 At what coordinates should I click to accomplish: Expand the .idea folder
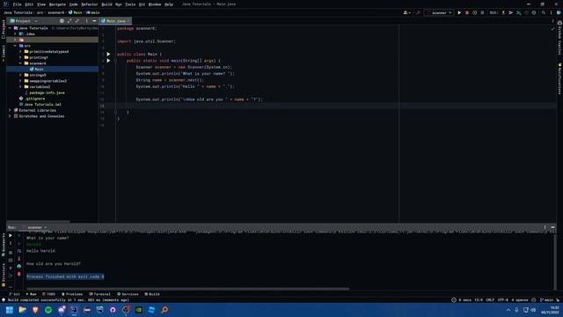pyautogui.click(x=15, y=33)
